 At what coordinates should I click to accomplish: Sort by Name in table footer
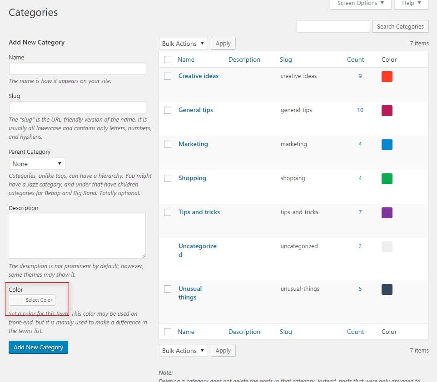point(186,332)
